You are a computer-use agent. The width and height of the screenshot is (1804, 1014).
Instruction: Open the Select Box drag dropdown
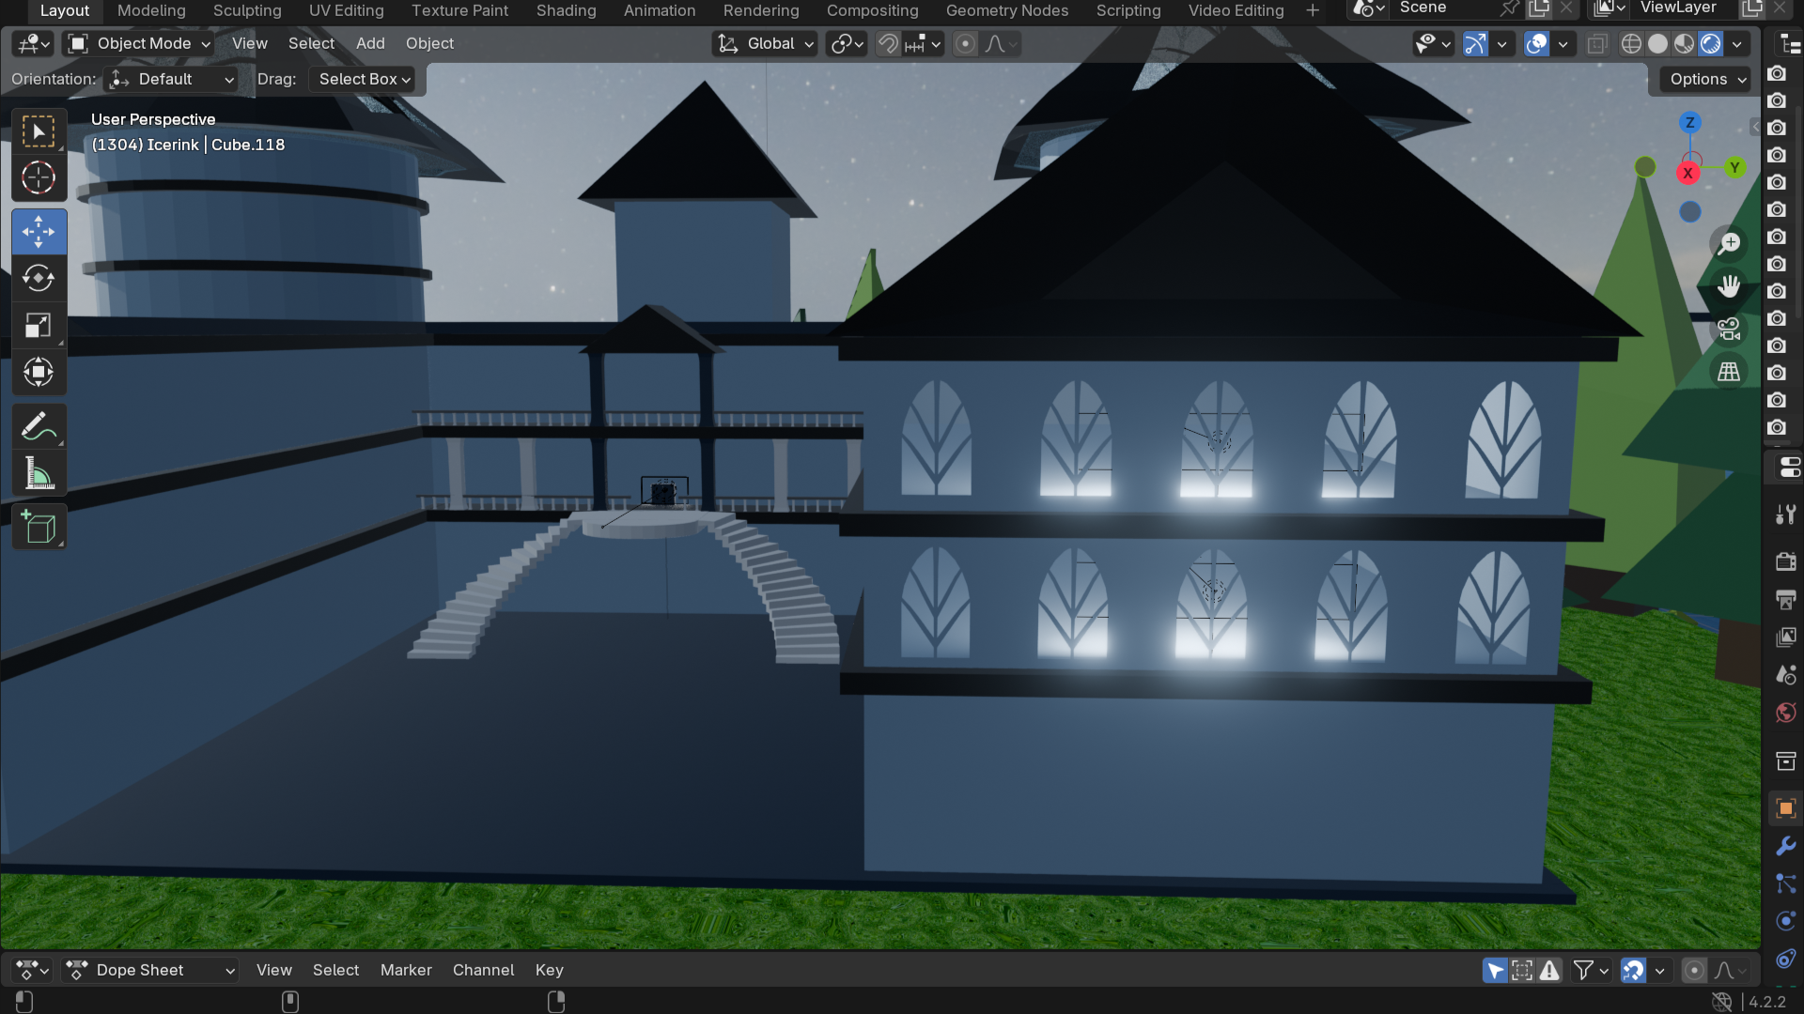coord(364,80)
